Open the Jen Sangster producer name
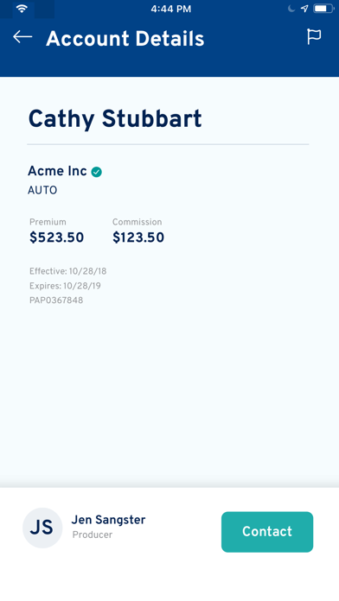 pos(108,520)
